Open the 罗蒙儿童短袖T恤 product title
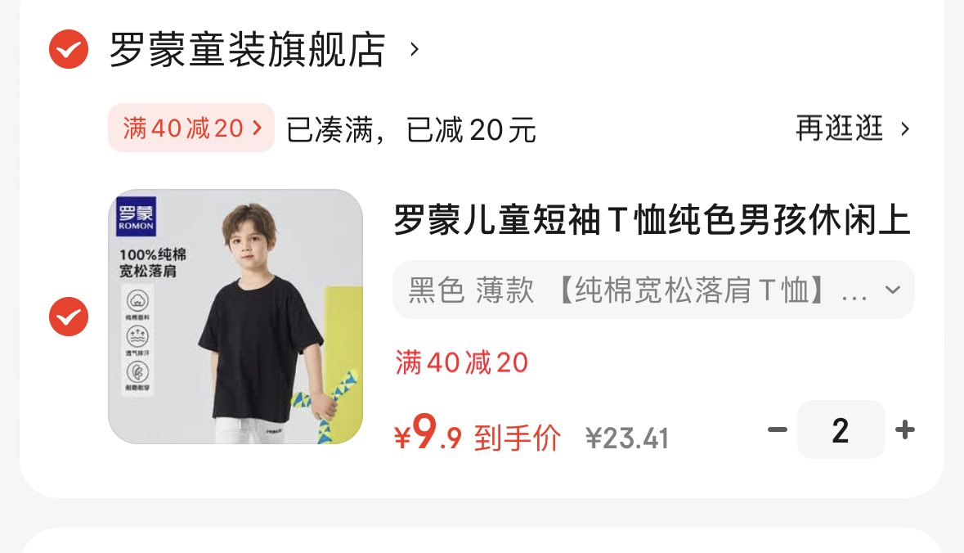The height and width of the screenshot is (553, 964). click(652, 220)
